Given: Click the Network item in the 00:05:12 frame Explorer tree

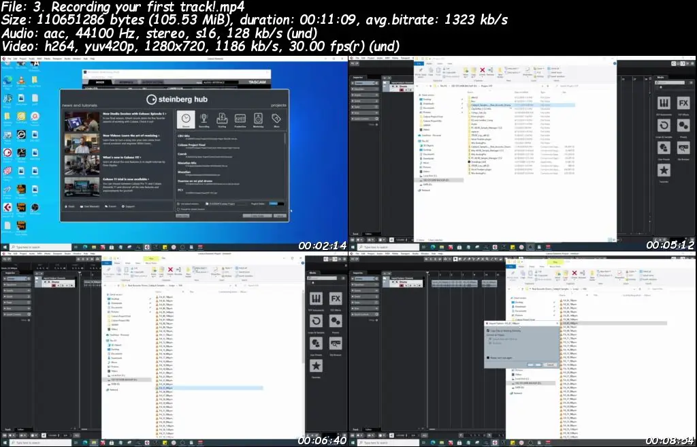Looking at the screenshot, I should click(425, 190).
